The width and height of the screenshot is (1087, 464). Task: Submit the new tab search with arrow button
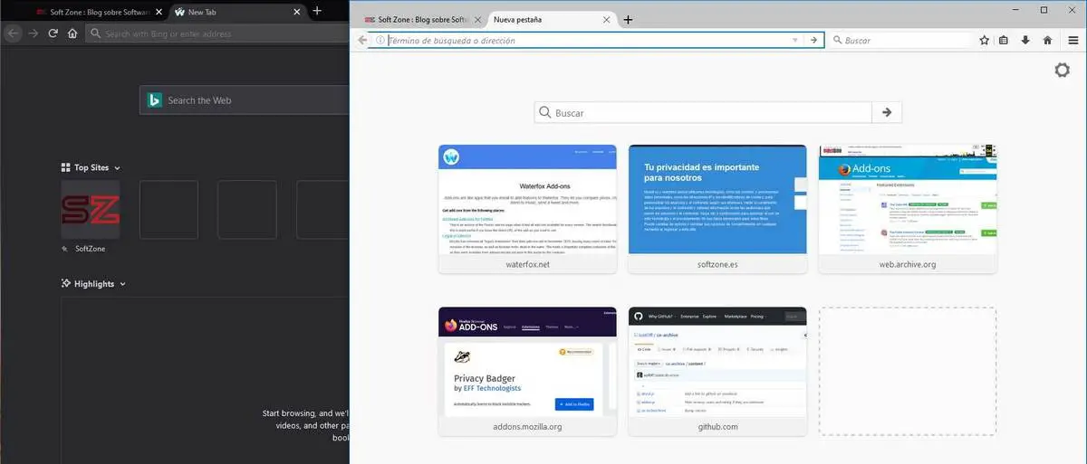click(887, 112)
